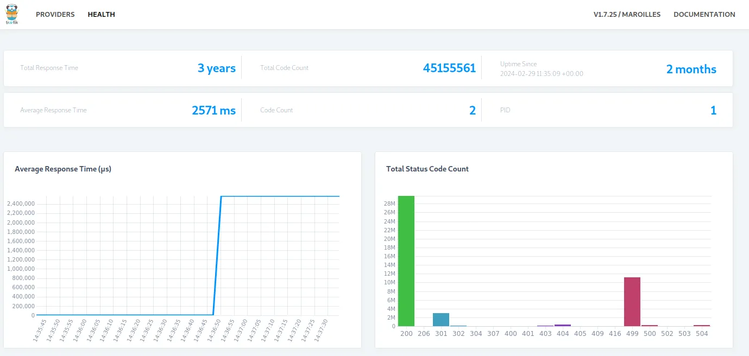Image resolution: width=749 pixels, height=356 pixels.
Task: Click the Total Status Code Count chart title
Action: [x=427, y=169]
